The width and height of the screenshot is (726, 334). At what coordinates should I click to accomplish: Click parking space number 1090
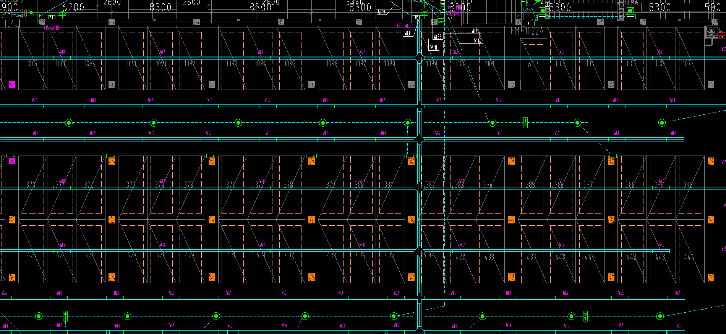[132, 63]
